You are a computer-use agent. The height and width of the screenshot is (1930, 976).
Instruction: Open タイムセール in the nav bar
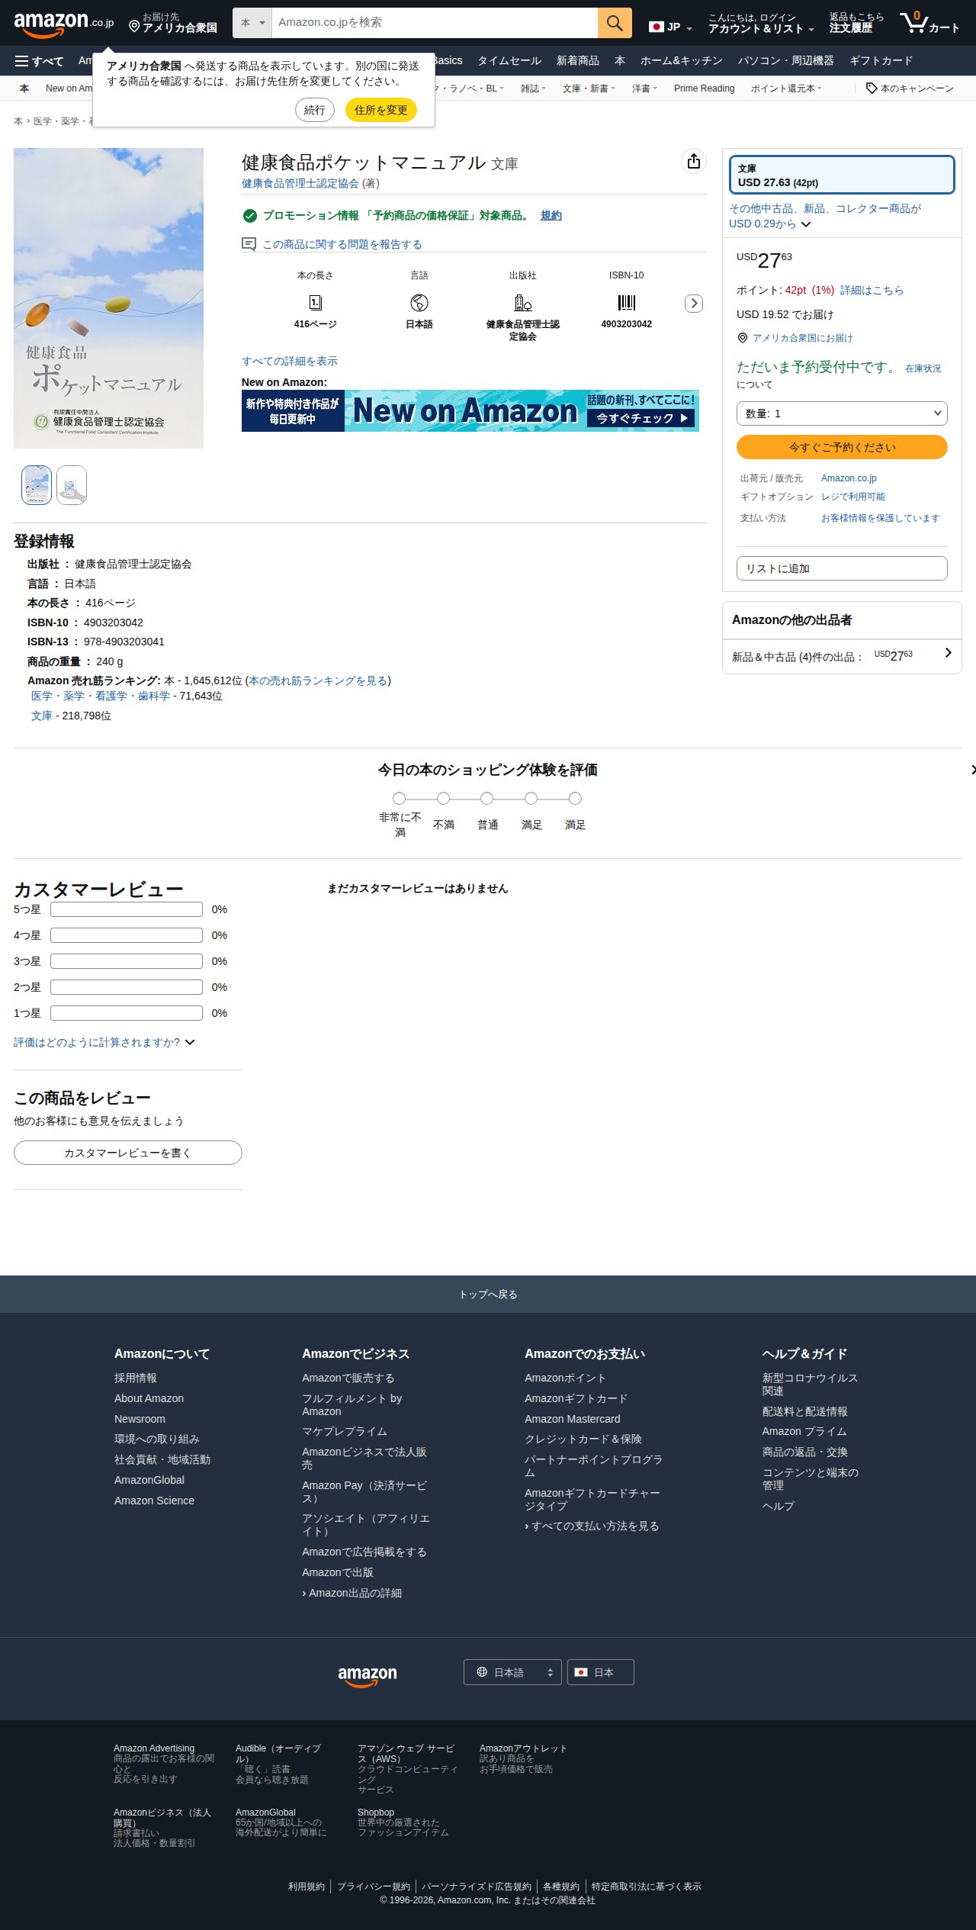click(x=509, y=61)
